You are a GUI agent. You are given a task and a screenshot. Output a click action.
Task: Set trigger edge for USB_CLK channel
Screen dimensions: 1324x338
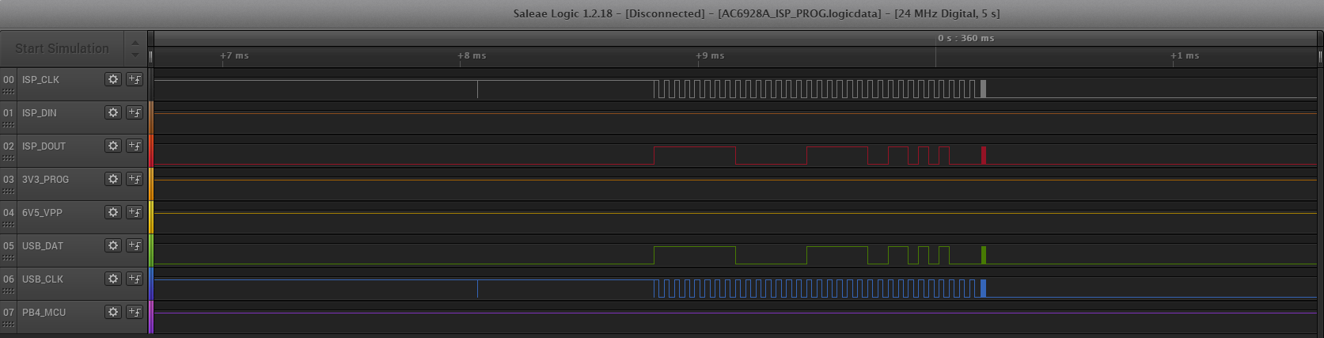click(x=135, y=279)
